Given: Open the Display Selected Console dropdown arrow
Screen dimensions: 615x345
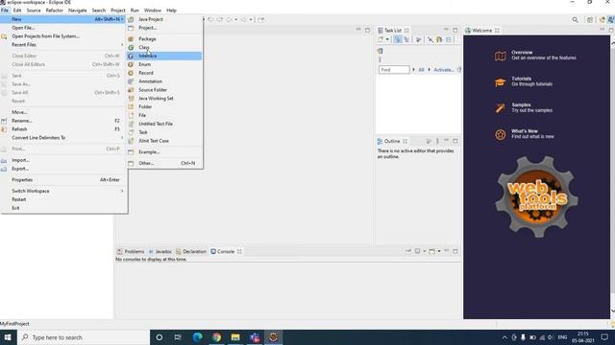Looking at the screenshot, I should click(425, 251).
